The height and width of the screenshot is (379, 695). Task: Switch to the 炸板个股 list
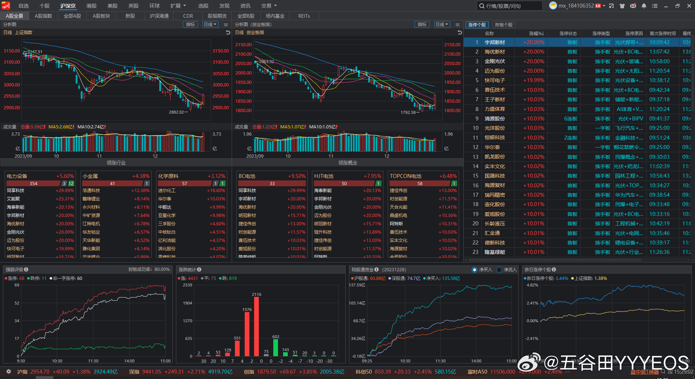tap(504, 25)
